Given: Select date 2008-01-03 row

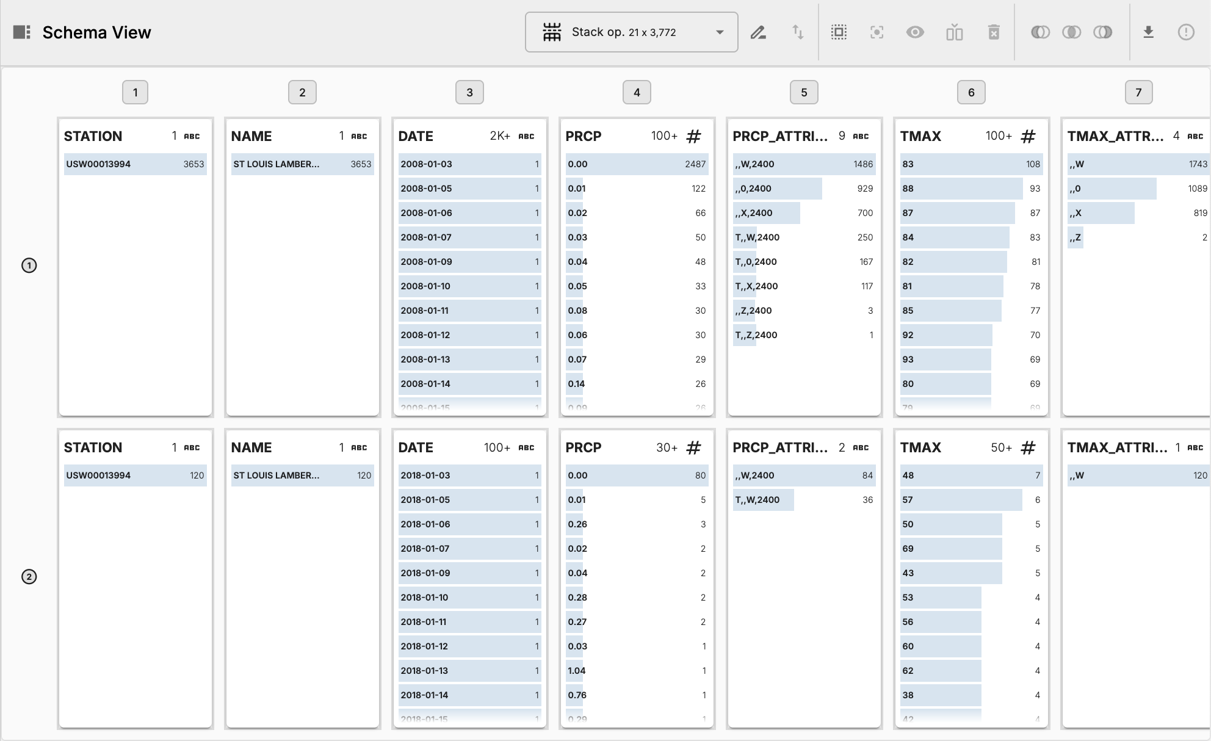Looking at the screenshot, I should pyautogui.click(x=469, y=164).
